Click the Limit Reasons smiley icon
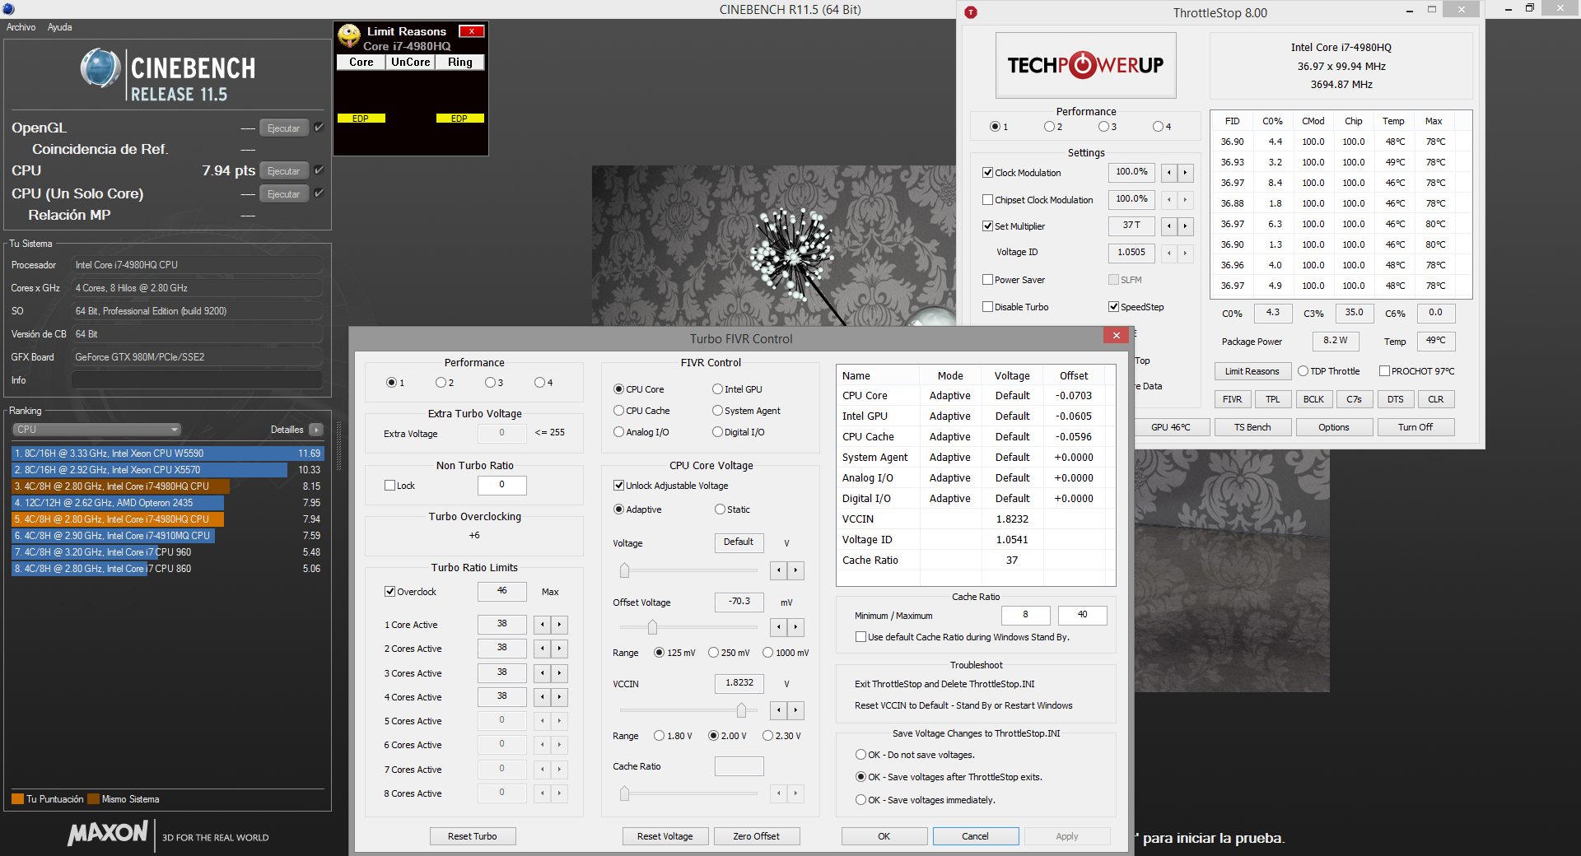The image size is (1581, 856). 349,35
